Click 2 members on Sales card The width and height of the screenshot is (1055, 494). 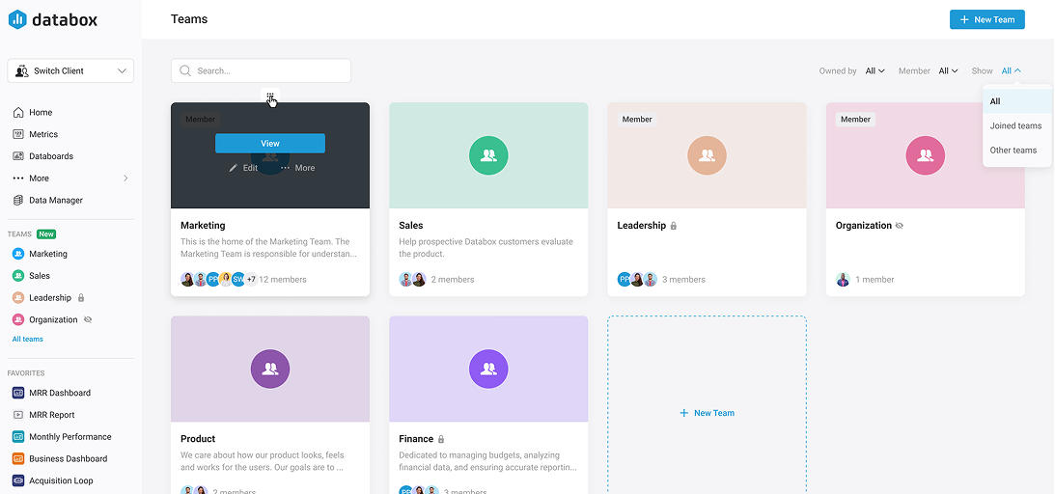click(453, 280)
